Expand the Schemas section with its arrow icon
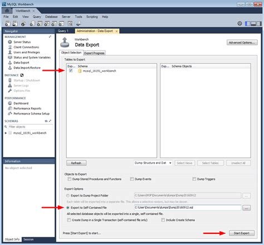264x245 pixels. point(50,121)
